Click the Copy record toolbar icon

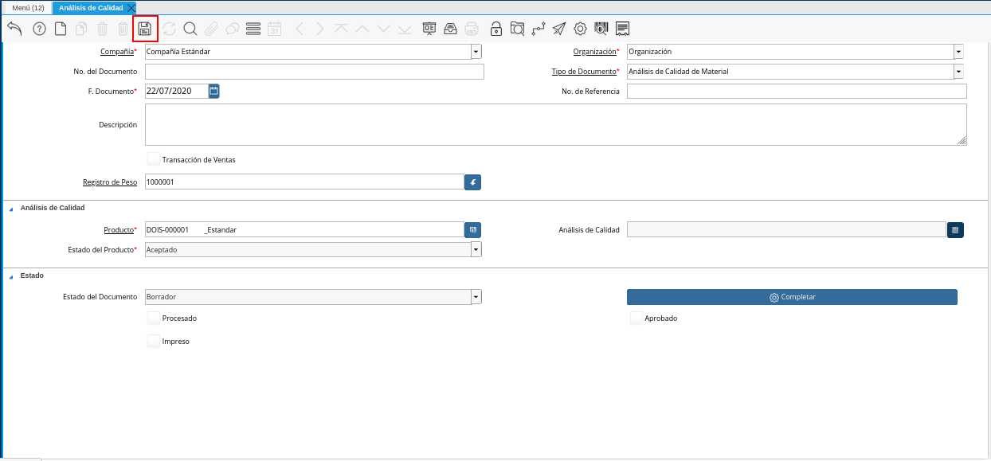pyautogui.click(x=81, y=29)
